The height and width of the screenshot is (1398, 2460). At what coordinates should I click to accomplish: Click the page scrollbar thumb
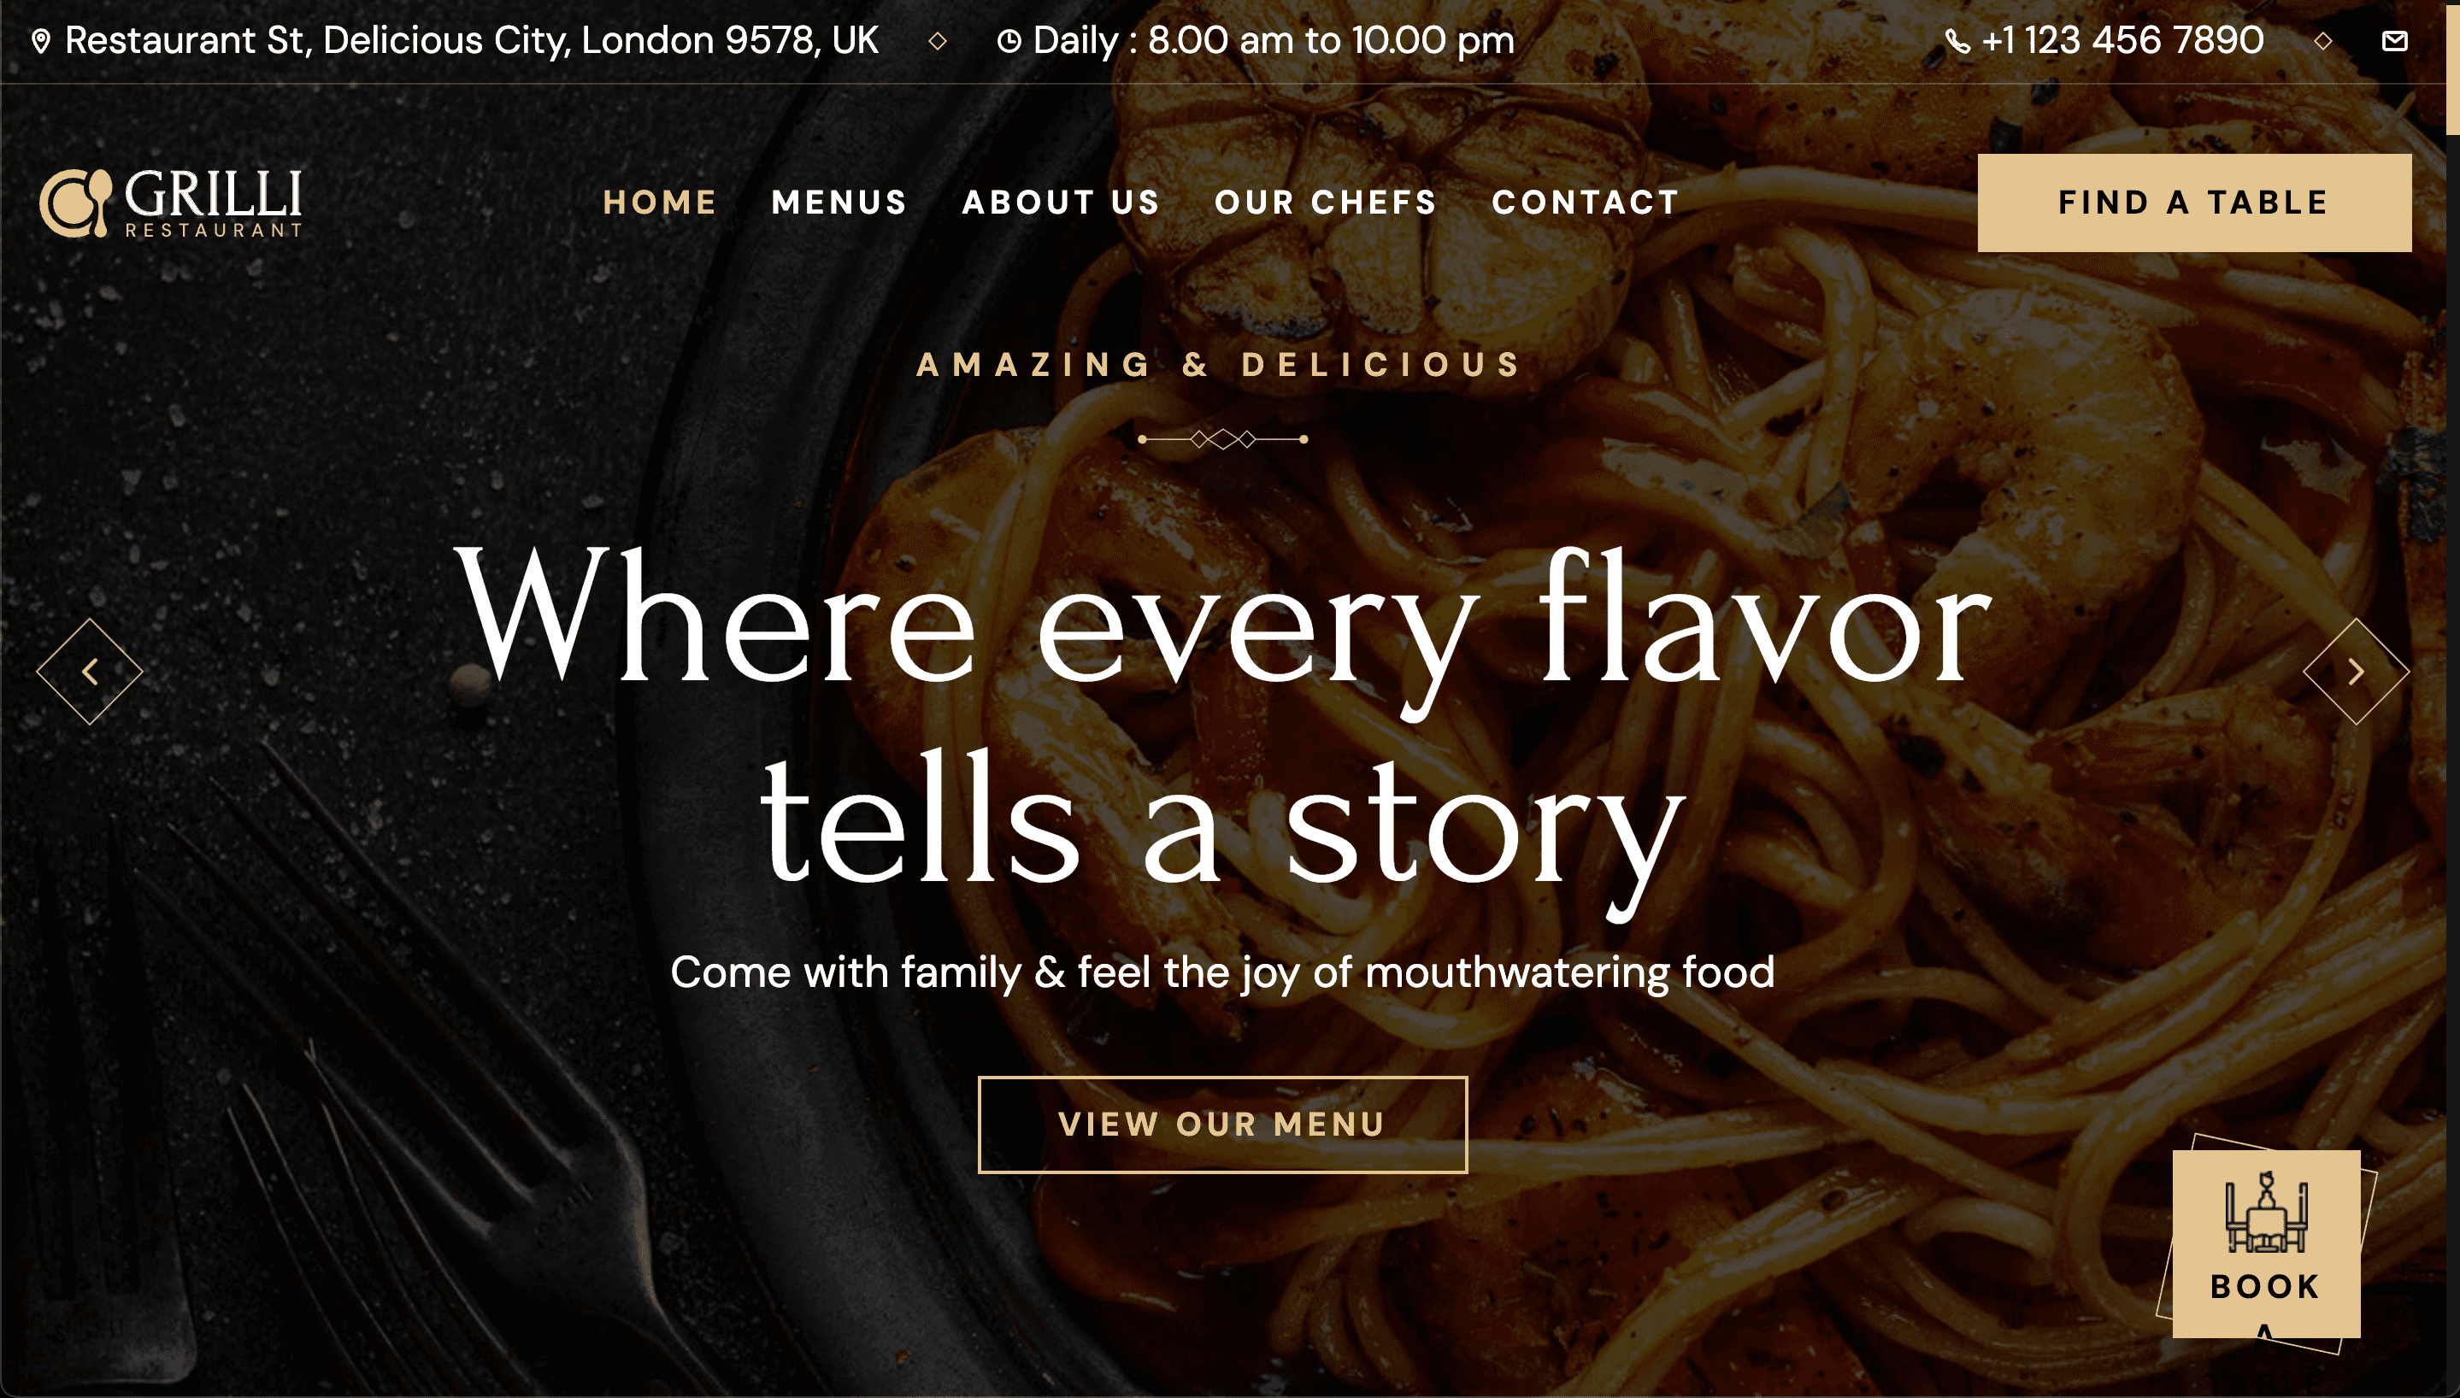coord(2452,68)
